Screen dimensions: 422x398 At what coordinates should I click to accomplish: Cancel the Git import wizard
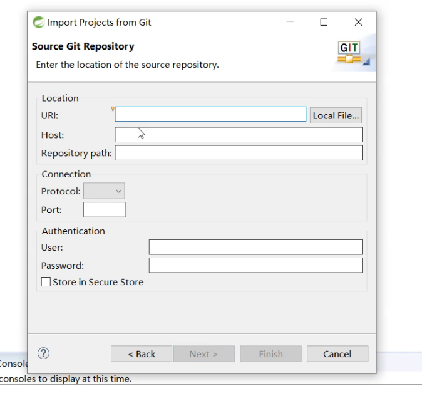337,353
